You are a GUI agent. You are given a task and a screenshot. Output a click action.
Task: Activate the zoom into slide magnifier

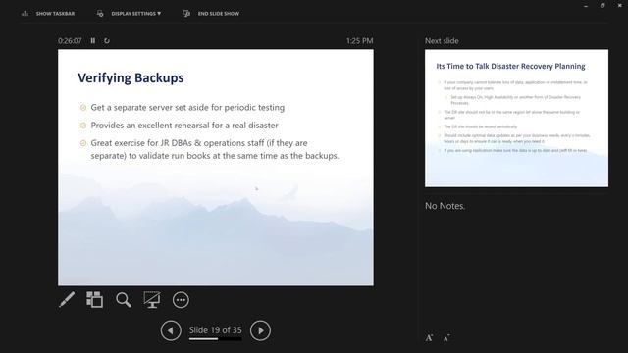tap(124, 299)
